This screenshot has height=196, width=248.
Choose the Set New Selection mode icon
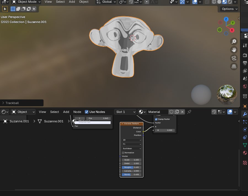pos(13,9)
